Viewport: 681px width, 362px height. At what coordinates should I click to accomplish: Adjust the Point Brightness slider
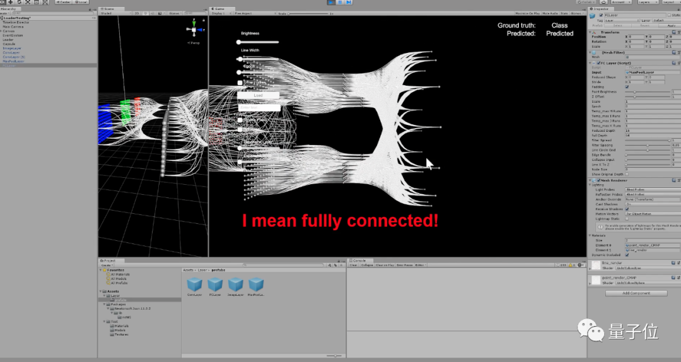coord(648,91)
